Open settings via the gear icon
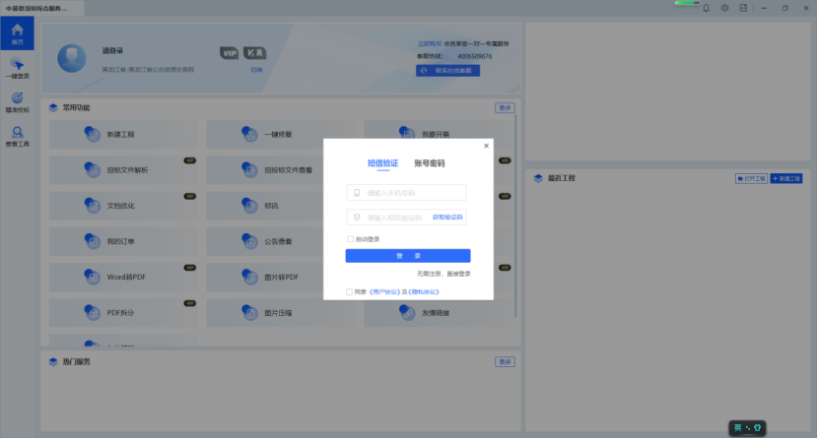The width and height of the screenshot is (818, 439). click(x=725, y=8)
